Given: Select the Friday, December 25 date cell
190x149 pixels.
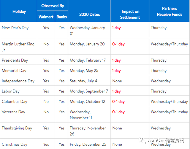Looking at the screenshot, I should click(x=88, y=144).
